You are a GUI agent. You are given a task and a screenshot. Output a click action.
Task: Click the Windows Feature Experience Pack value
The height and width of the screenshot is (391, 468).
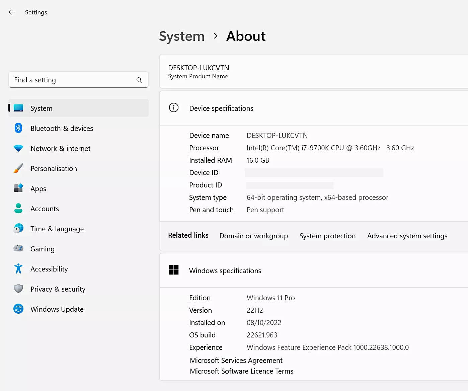coord(328,347)
